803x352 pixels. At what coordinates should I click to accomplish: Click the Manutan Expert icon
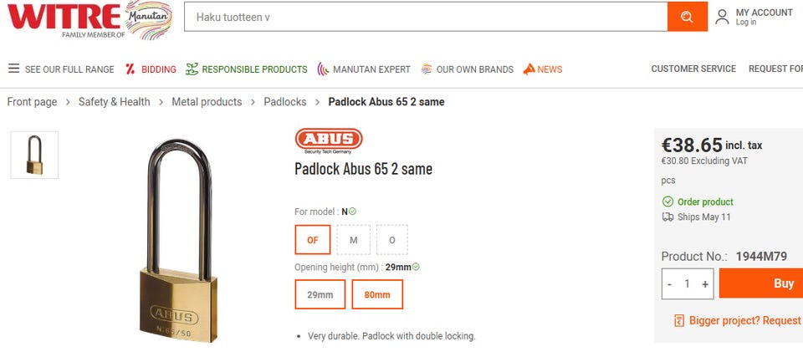[323, 69]
